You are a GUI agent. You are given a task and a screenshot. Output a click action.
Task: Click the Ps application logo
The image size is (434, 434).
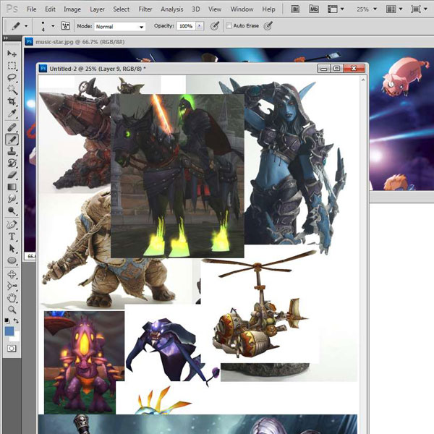click(12, 9)
